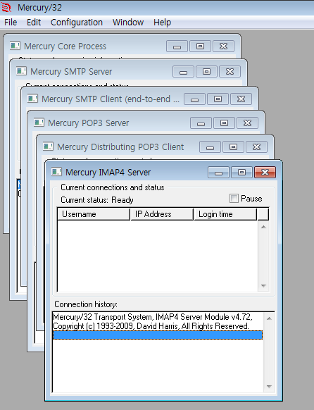Screen dimensions: 314x410
Task: Maximize the Mercury SMTP Server window
Action: pos(206,72)
